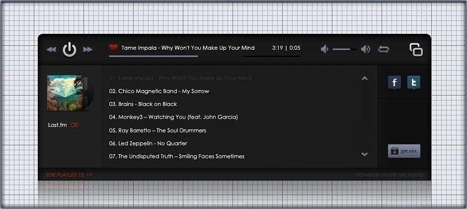Skip back with the rewind arrows
Screen dimensions: 467x209
tap(51, 50)
